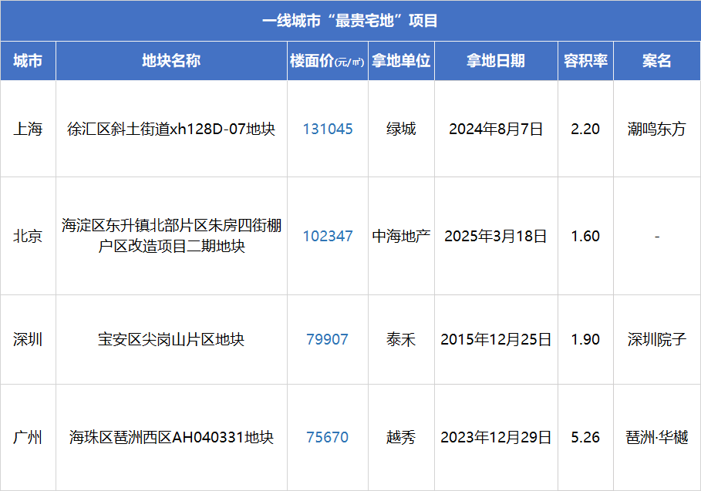Click the floor price 79907
Image resolution: width=701 pixels, height=491 pixels.
[x=327, y=340]
